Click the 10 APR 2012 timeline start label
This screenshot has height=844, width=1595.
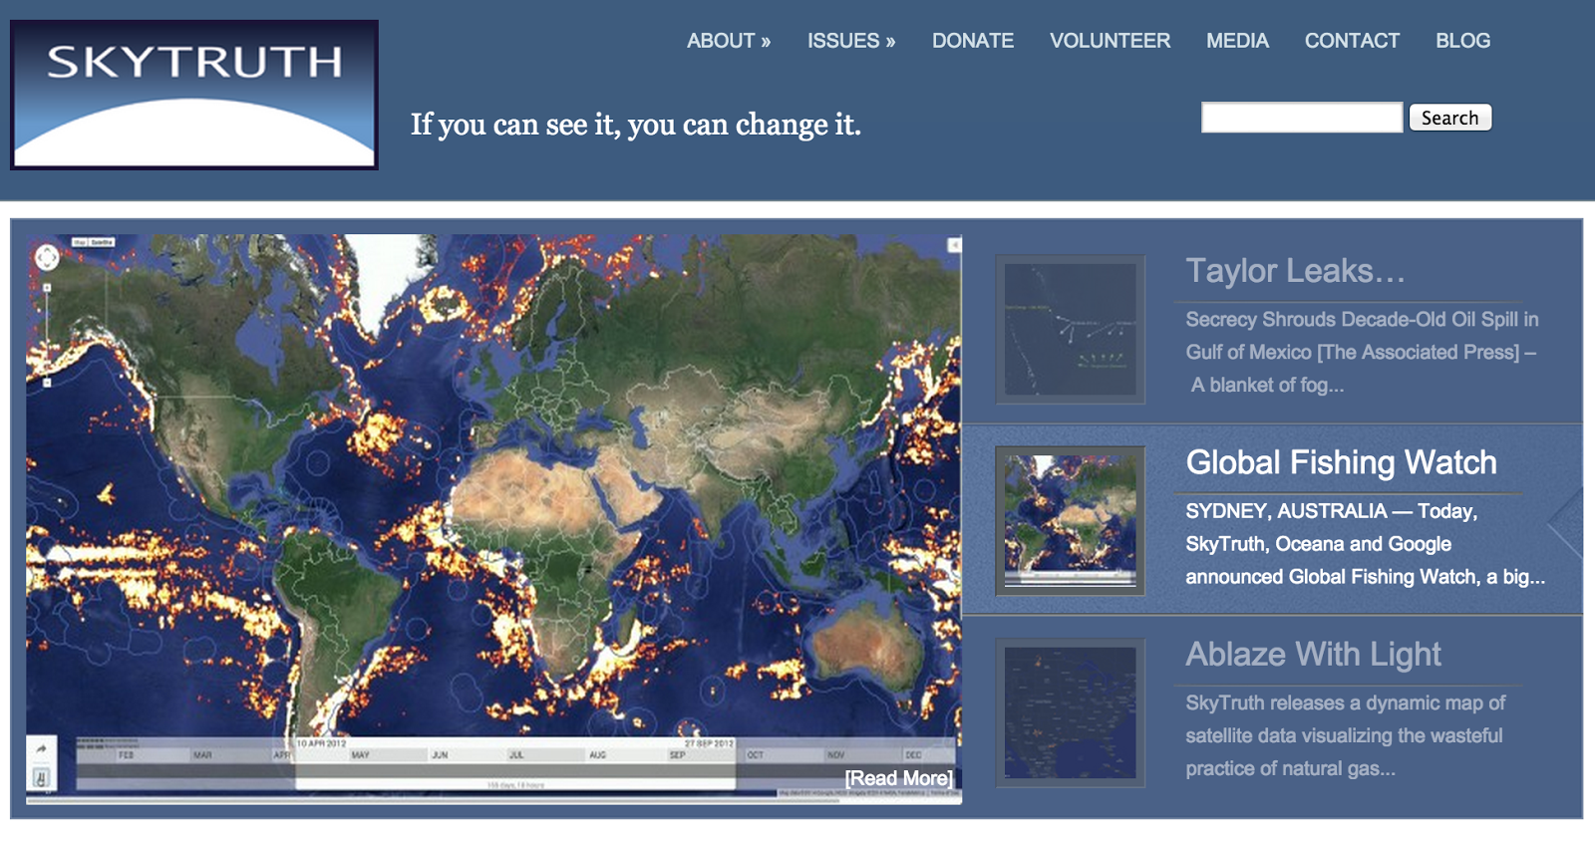(x=321, y=743)
